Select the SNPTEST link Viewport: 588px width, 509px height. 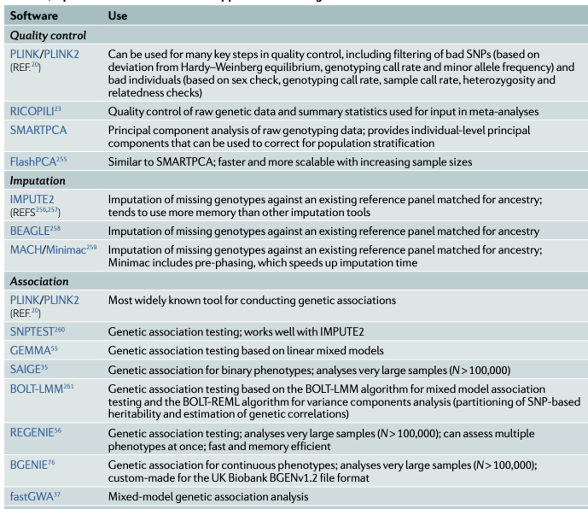coord(32,332)
